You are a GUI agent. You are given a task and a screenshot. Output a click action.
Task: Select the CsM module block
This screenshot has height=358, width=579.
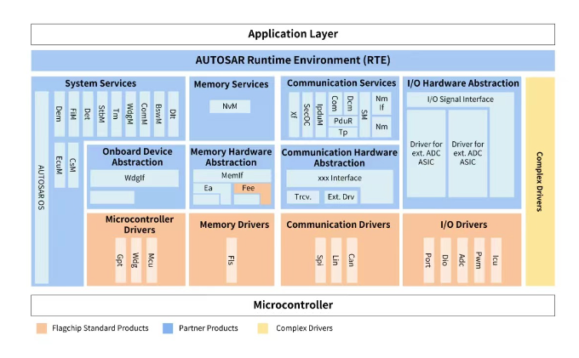(x=73, y=165)
